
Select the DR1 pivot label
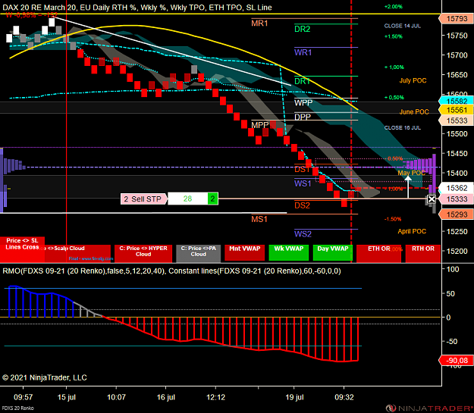point(303,81)
